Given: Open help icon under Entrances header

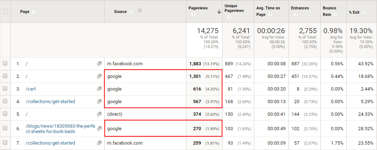Looking at the screenshot, I should click(x=296, y=14).
